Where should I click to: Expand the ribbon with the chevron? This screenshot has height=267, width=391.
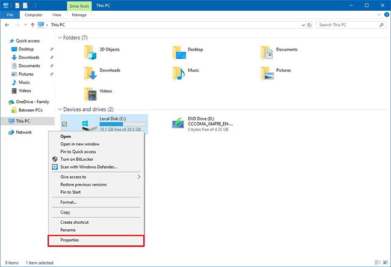click(x=379, y=14)
